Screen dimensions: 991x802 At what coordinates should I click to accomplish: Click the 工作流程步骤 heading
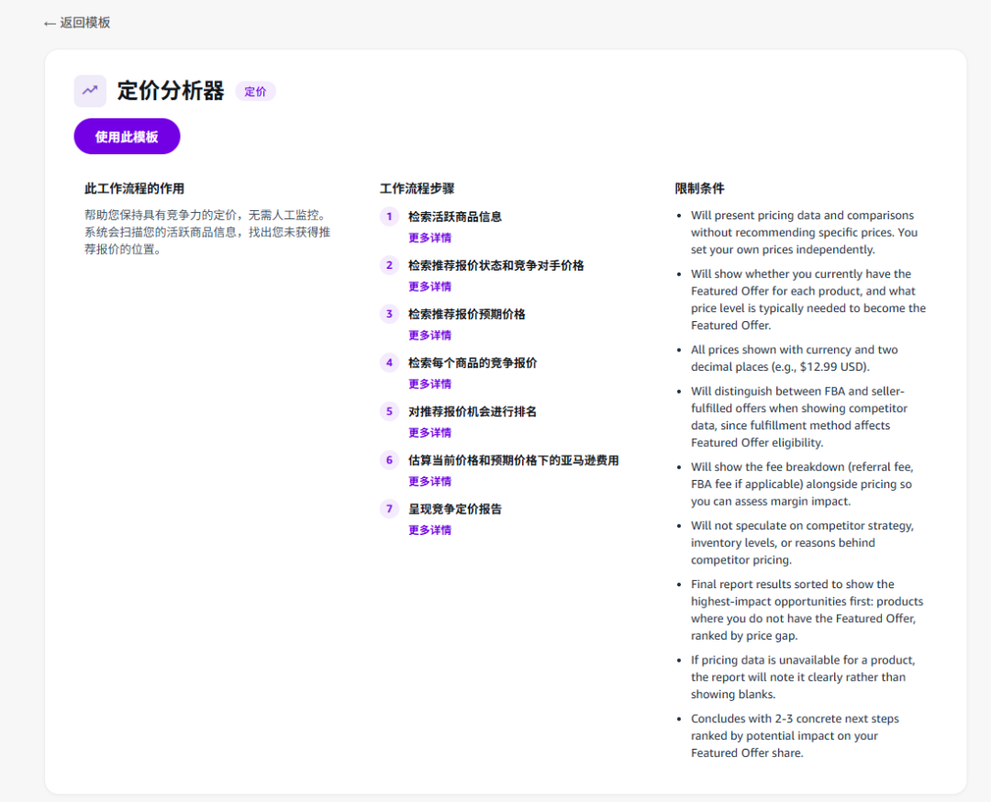418,188
